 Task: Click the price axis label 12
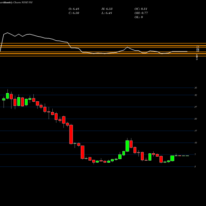[196, 143]
